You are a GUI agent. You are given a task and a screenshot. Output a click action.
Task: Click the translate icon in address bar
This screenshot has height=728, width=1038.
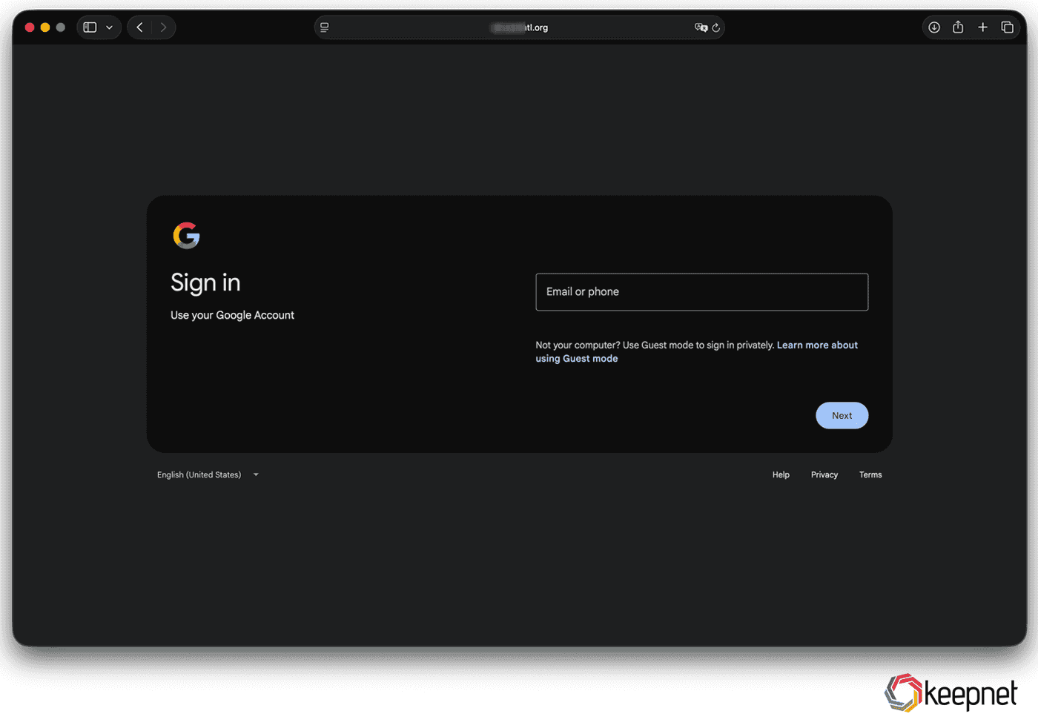[701, 27]
